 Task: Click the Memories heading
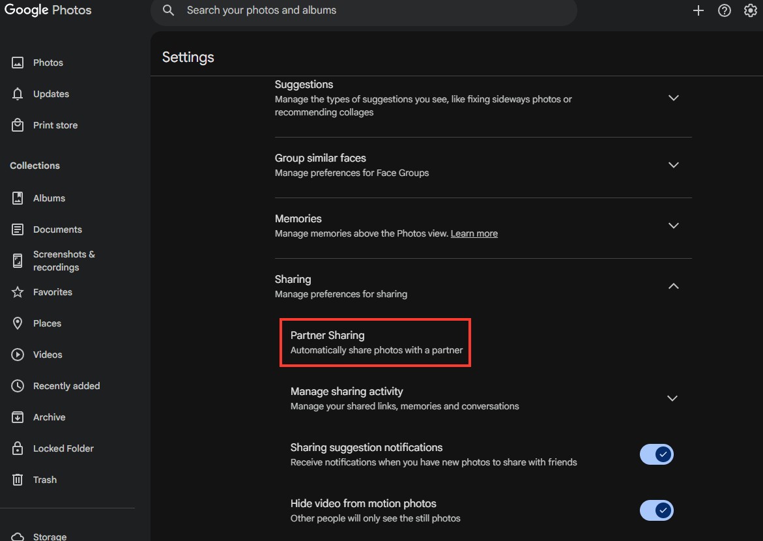tap(298, 218)
